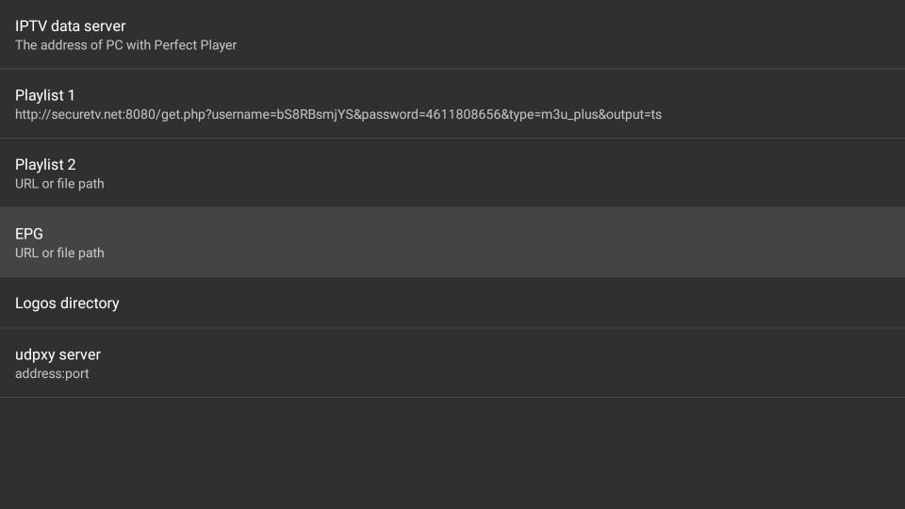Click the 'udpxy server' heading label

click(58, 354)
